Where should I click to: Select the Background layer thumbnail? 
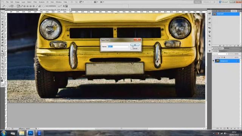coord(217,61)
